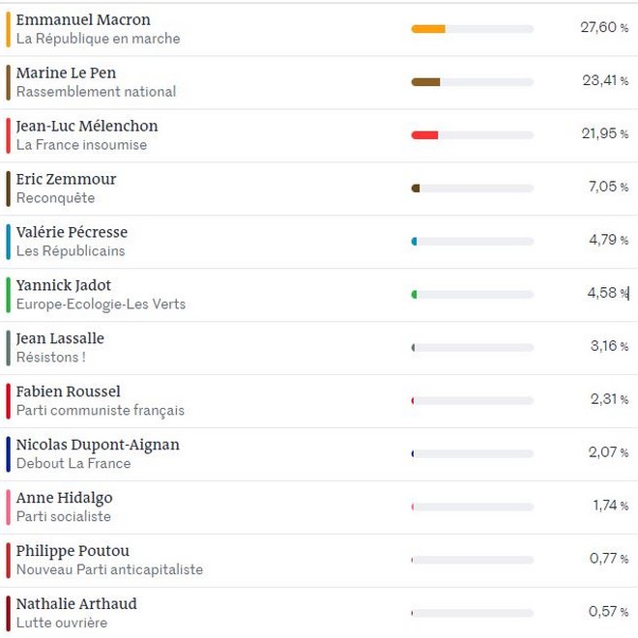Screen dimensions: 638x638
Task: Click the navy color marker beside Dupont-Aignan
Action: [8, 454]
